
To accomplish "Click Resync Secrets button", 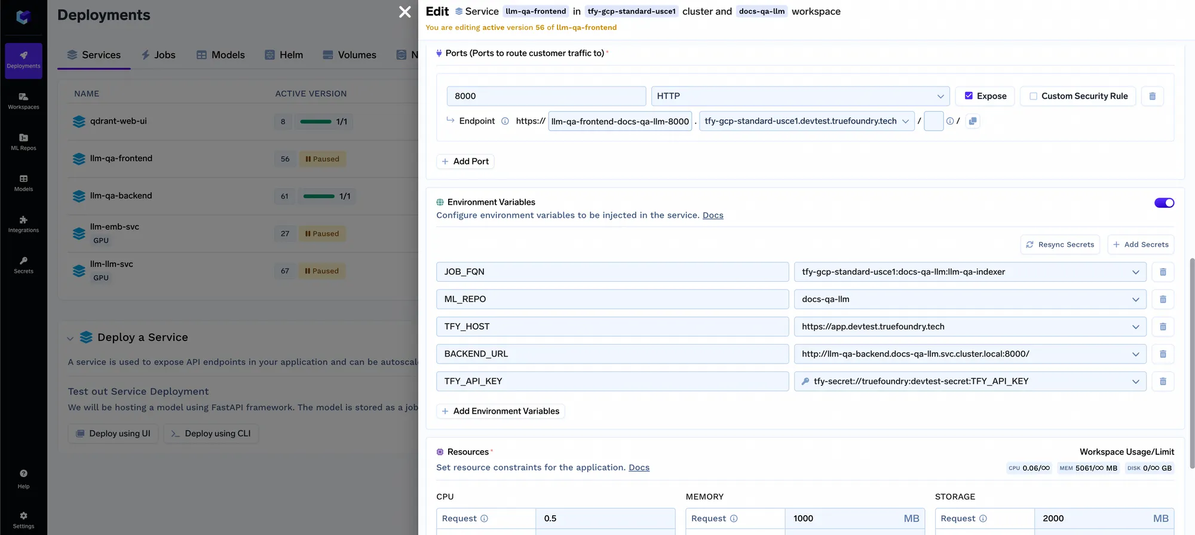I will 1060,245.
